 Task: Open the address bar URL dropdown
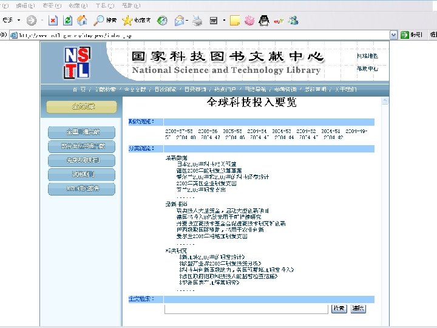(393, 35)
